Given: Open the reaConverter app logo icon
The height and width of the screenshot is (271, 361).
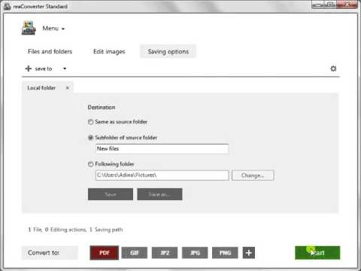Looking at the screenshot, I should point(29,28).
